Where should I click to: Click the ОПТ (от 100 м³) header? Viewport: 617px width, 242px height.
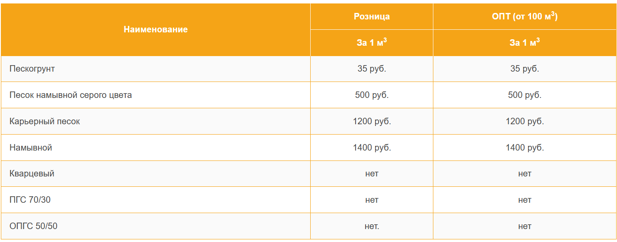[x=525, y=16]
